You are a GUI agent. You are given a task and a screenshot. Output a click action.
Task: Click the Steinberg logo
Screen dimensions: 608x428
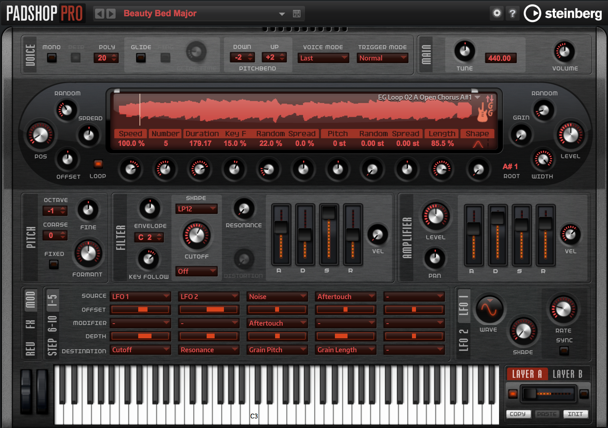pos(563,13)
